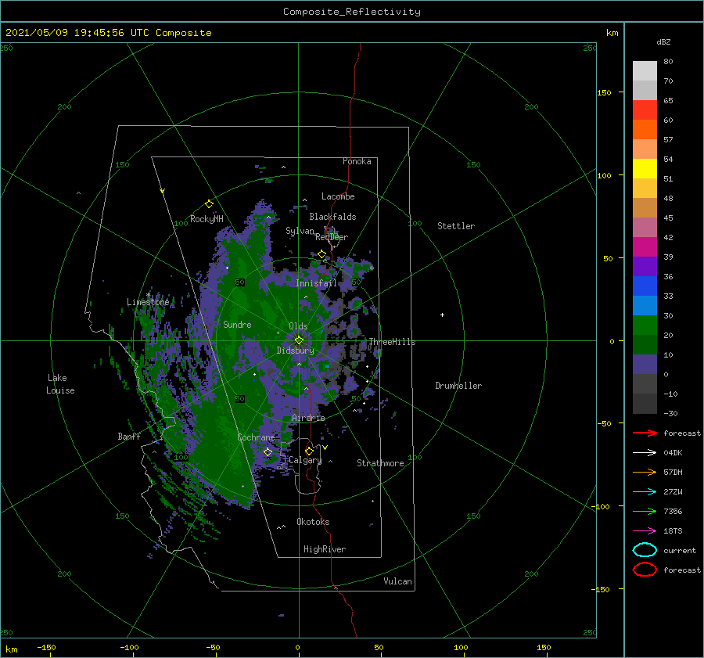
Task: Click the red forecast arrow in legend
Action: (645, 433)
